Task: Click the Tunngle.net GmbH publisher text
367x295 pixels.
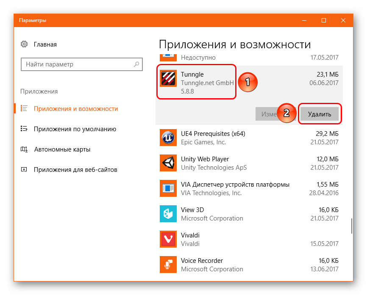Action: 207,83
